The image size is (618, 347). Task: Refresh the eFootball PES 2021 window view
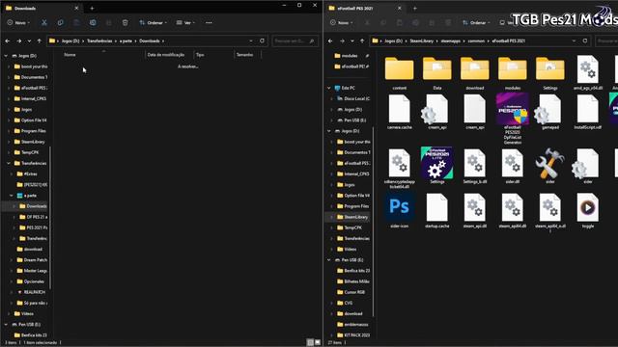click(x=585, y=40)
